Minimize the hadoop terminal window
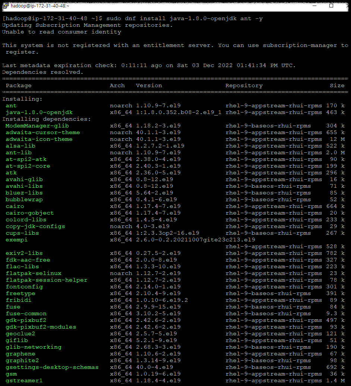Screen dimensions: 351x386 click(x=314, y=6)
